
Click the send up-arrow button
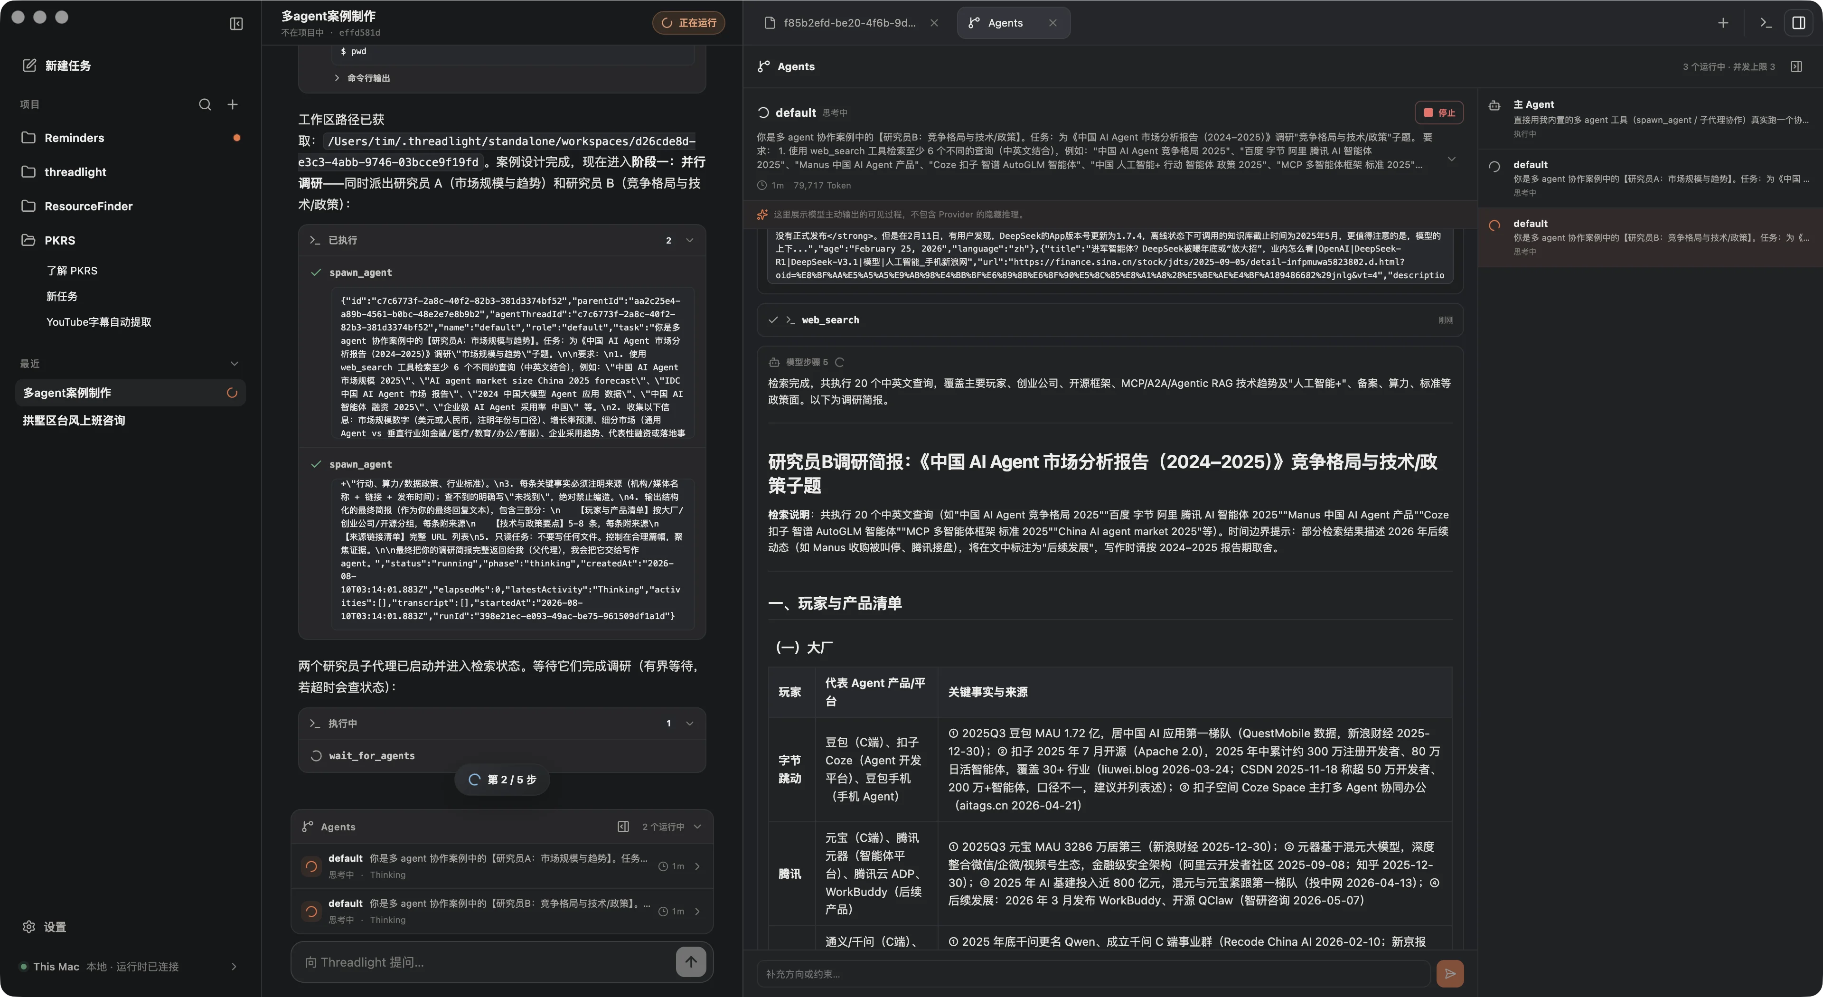(691, 961)
